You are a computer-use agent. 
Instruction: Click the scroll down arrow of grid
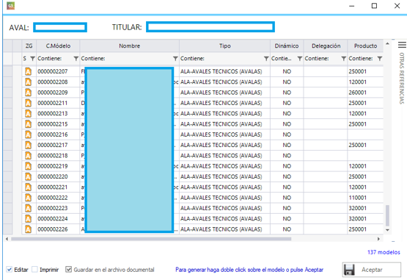(387, 230)
